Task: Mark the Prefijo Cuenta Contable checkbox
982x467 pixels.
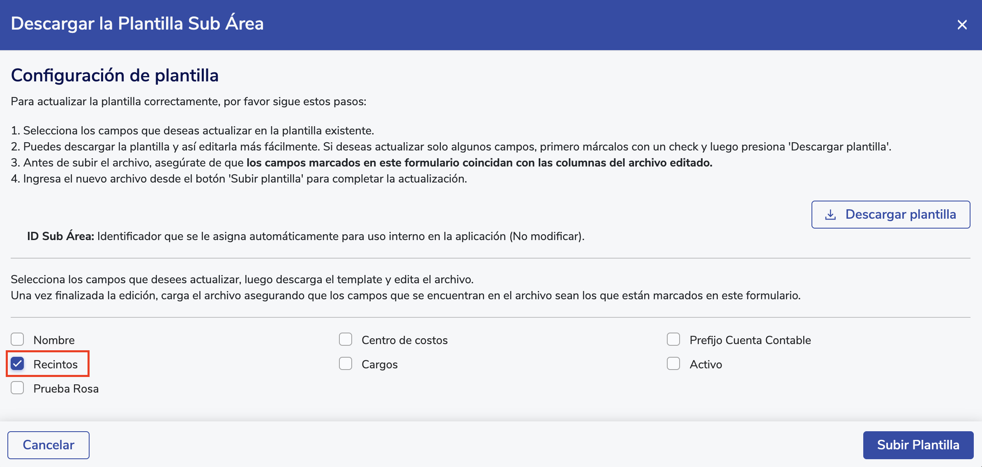Action: [x=673, y=340]
